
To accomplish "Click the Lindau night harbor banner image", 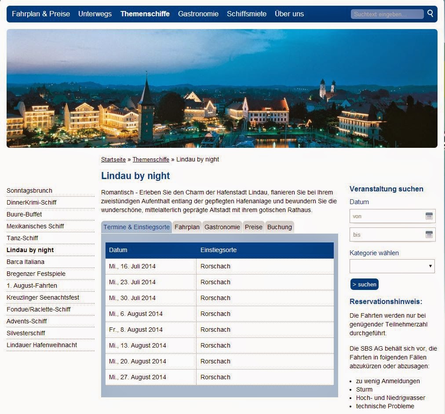I will point(222,88).
